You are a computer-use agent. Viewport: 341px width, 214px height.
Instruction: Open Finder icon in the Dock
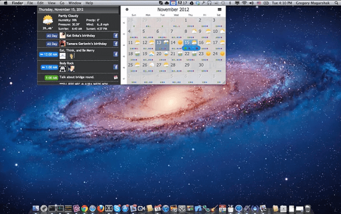tap(36, 208)
